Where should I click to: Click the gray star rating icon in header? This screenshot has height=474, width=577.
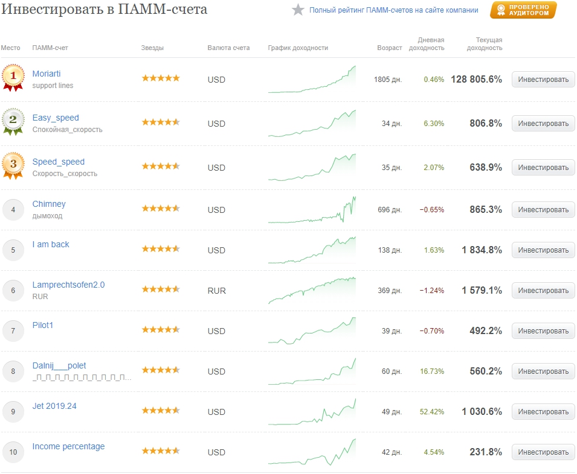click(298, 10)
